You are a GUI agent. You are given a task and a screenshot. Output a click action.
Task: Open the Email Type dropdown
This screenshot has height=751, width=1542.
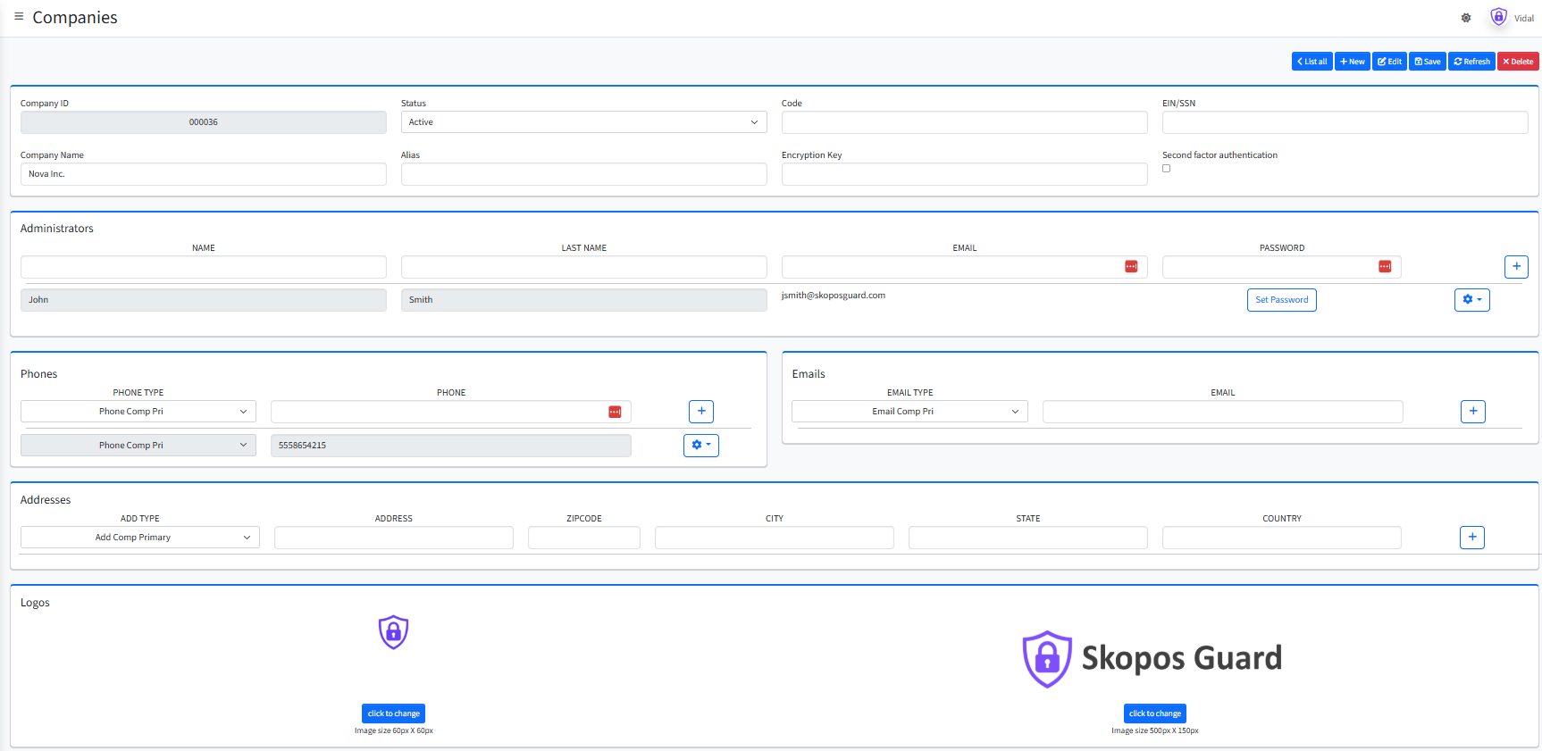point(909,412)
